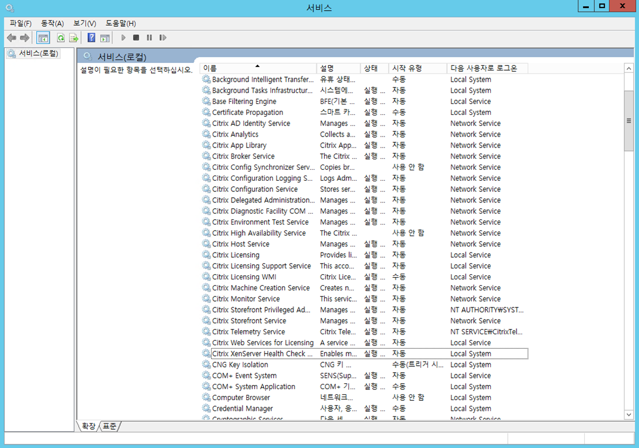Sort by the 이름 column header
The height and width of the screenshot is (448, 639).
(258, 68)
